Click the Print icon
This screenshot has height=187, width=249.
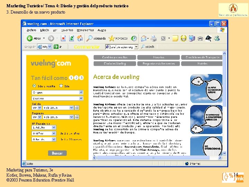(x=154, y=38)
